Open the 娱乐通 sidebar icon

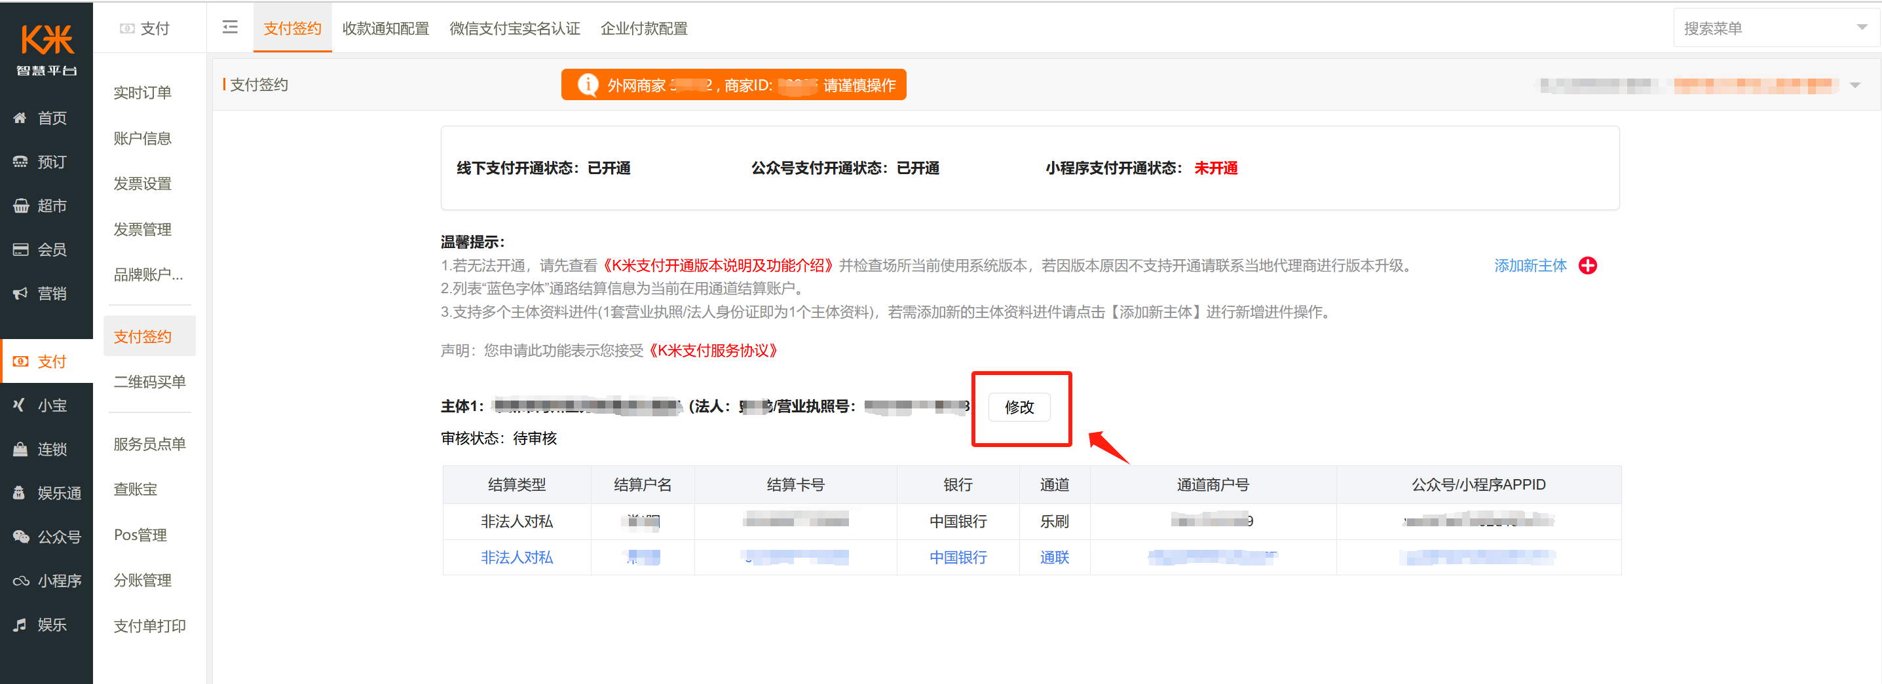[20, 493]
